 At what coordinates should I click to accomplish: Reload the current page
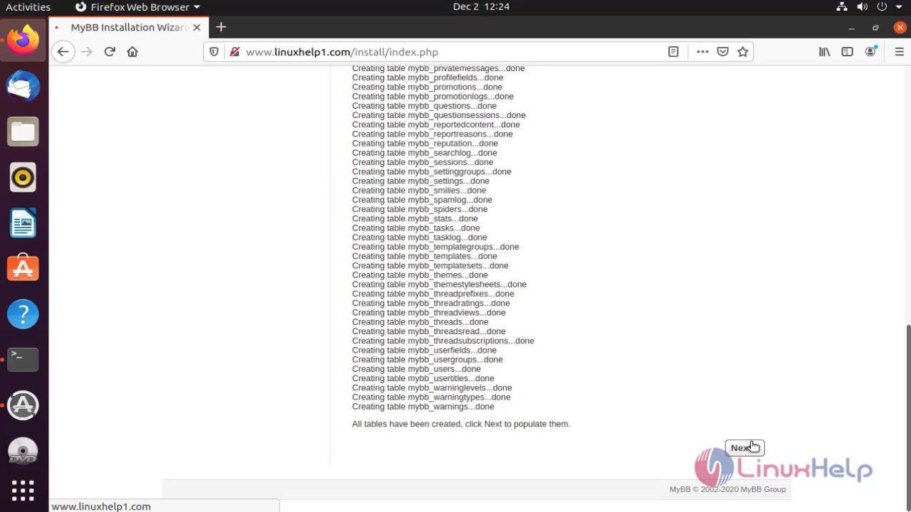point(110,52)
